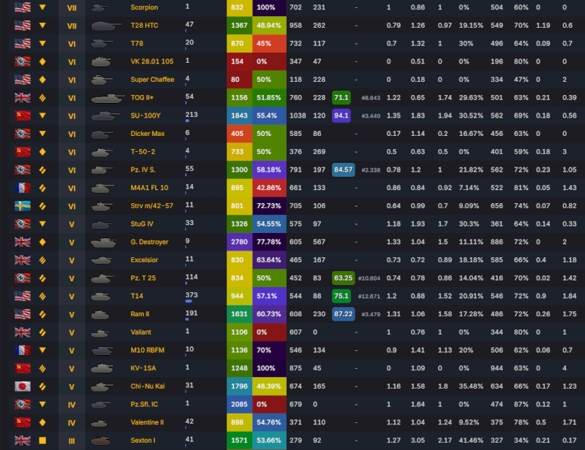Click the German flag in the Pz. T 25 row
585x450 pixels.
pos(23,278)
